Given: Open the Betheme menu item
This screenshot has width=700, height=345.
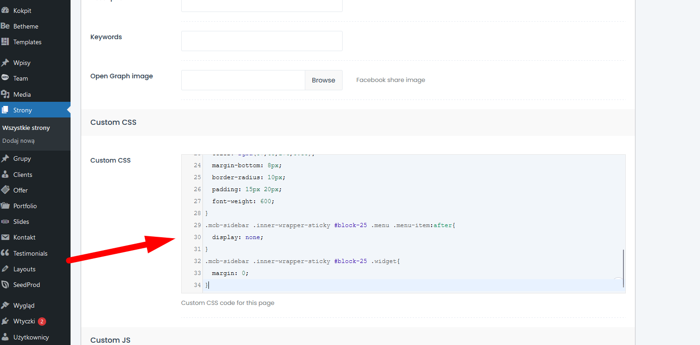Looking at the screenshot, I should pos(35,26).
